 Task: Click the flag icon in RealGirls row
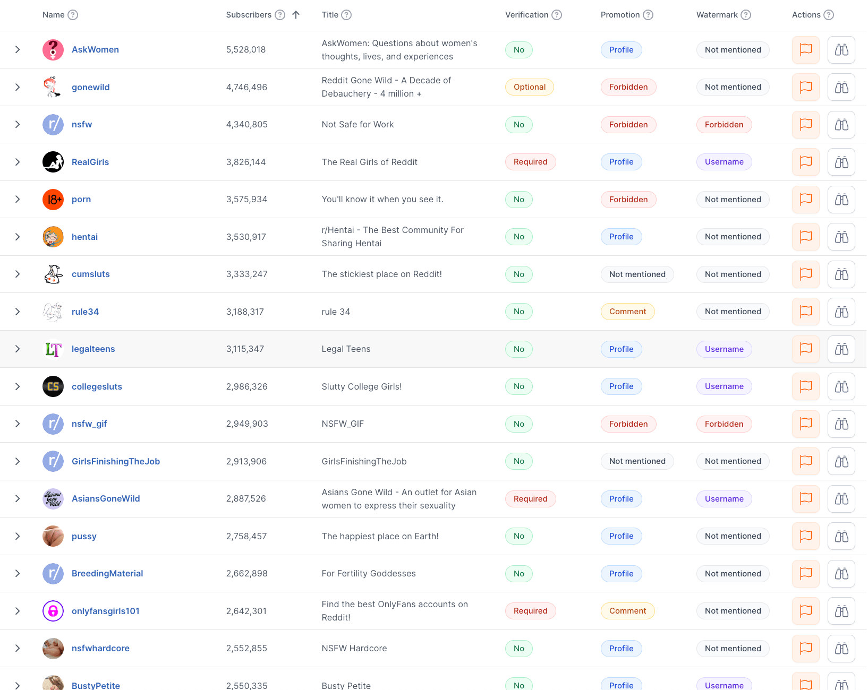tap(805, 162)
